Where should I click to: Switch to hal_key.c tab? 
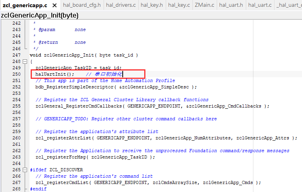click(x=179, y=5)
